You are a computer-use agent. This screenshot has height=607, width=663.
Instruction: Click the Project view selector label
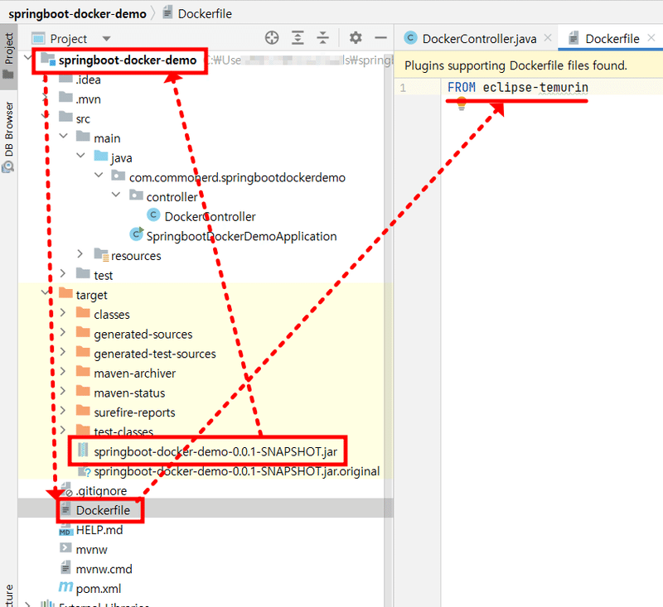coord(69,39)
